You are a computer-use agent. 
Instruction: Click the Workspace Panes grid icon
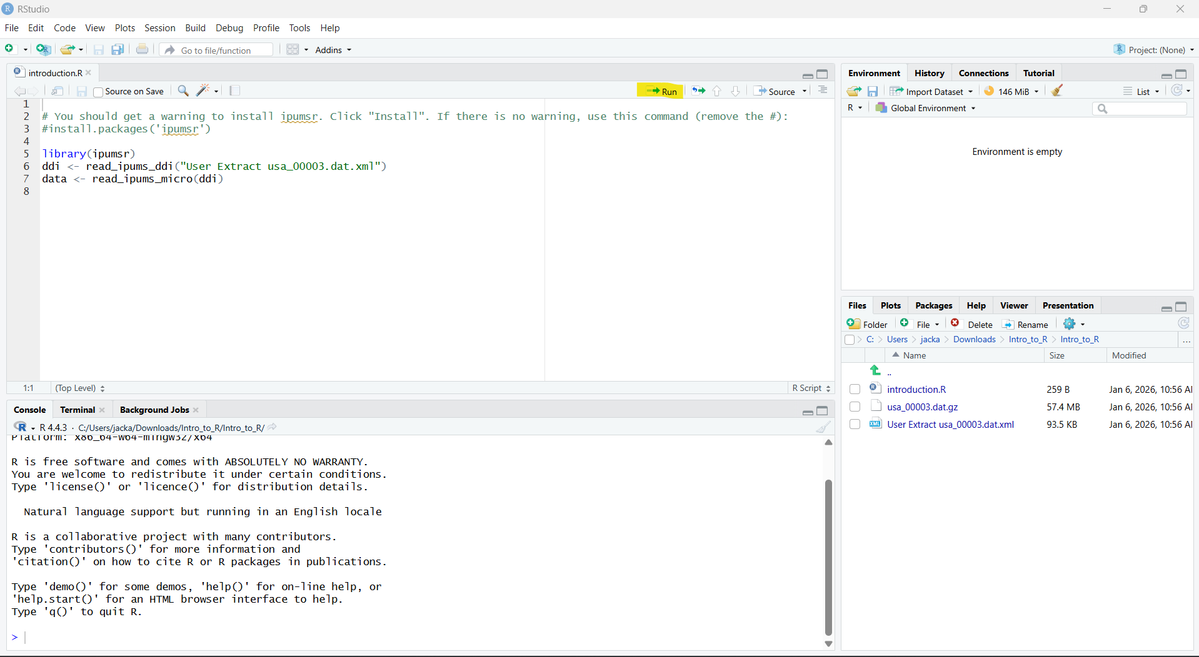(x=293, y=49)
